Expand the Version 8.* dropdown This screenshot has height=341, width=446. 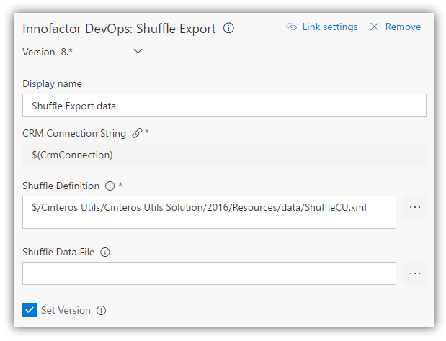[x=138, y=51]
